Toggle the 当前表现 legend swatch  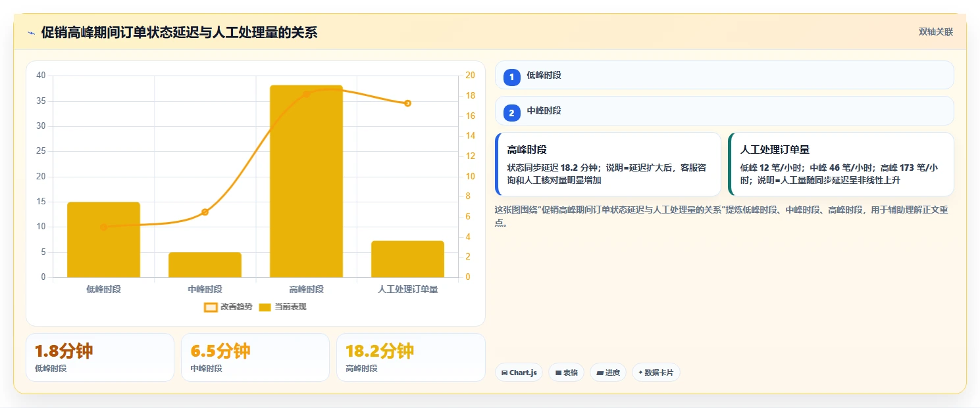tap(265, 307)
